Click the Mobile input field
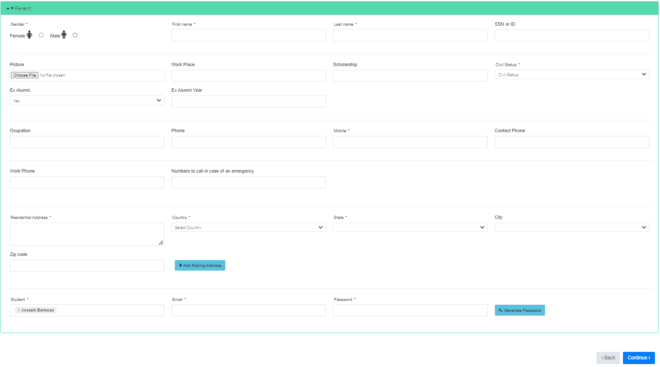 click(x=410, y=142)
